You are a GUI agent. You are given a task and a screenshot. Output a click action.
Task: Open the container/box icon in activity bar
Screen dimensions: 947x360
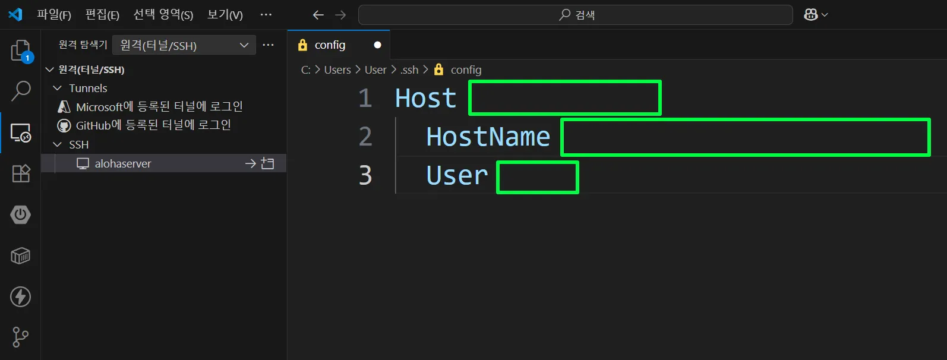click(21, 256)
